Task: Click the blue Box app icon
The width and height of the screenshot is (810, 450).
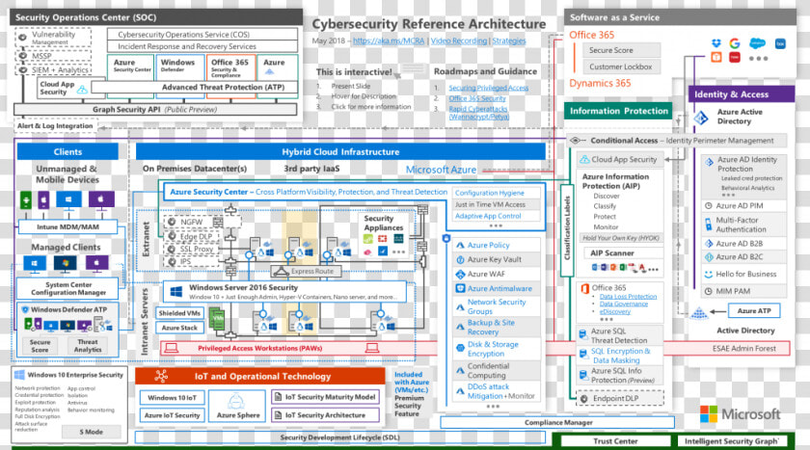Action: click(780, 44)
